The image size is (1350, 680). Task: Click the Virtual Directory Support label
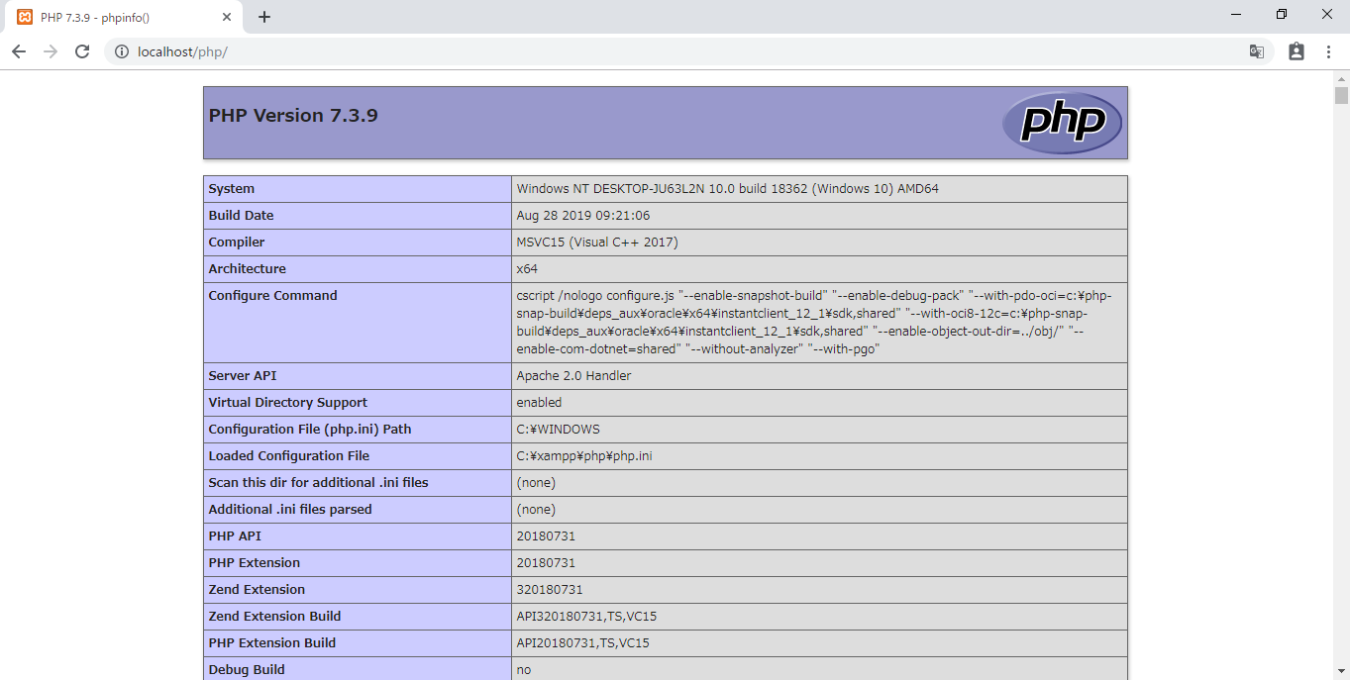coord(287,403)
